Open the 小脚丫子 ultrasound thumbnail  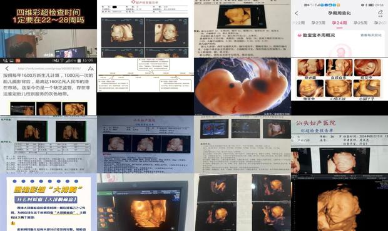click(367, 89)
